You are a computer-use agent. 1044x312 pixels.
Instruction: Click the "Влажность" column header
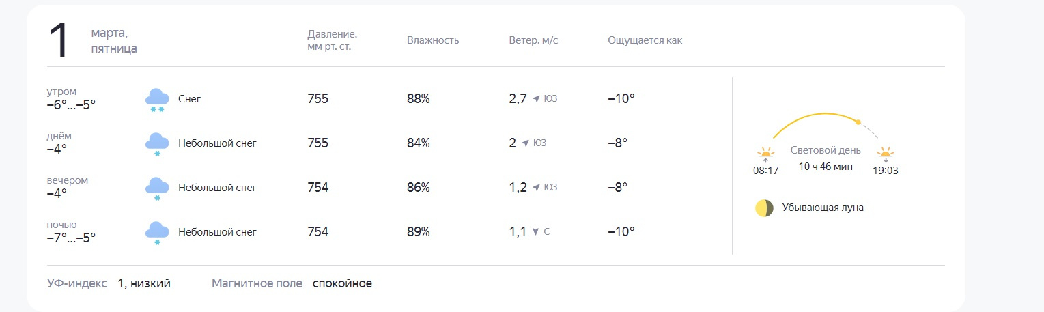(x=433, y=40)
